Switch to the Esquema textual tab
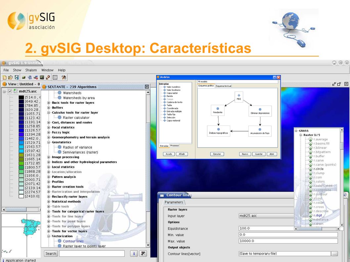The image size is (350, 262). coord(223,86)
